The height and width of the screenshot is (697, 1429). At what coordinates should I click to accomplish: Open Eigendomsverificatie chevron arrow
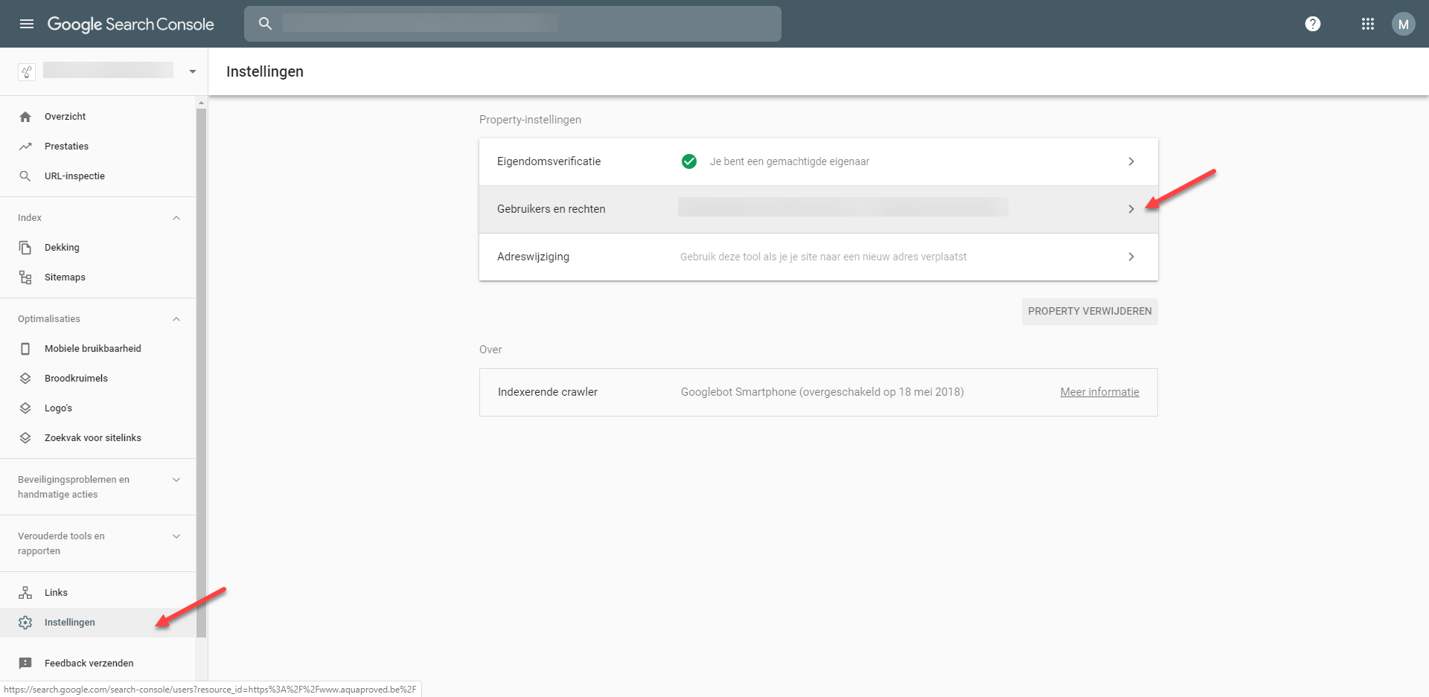click(1131, 161)
